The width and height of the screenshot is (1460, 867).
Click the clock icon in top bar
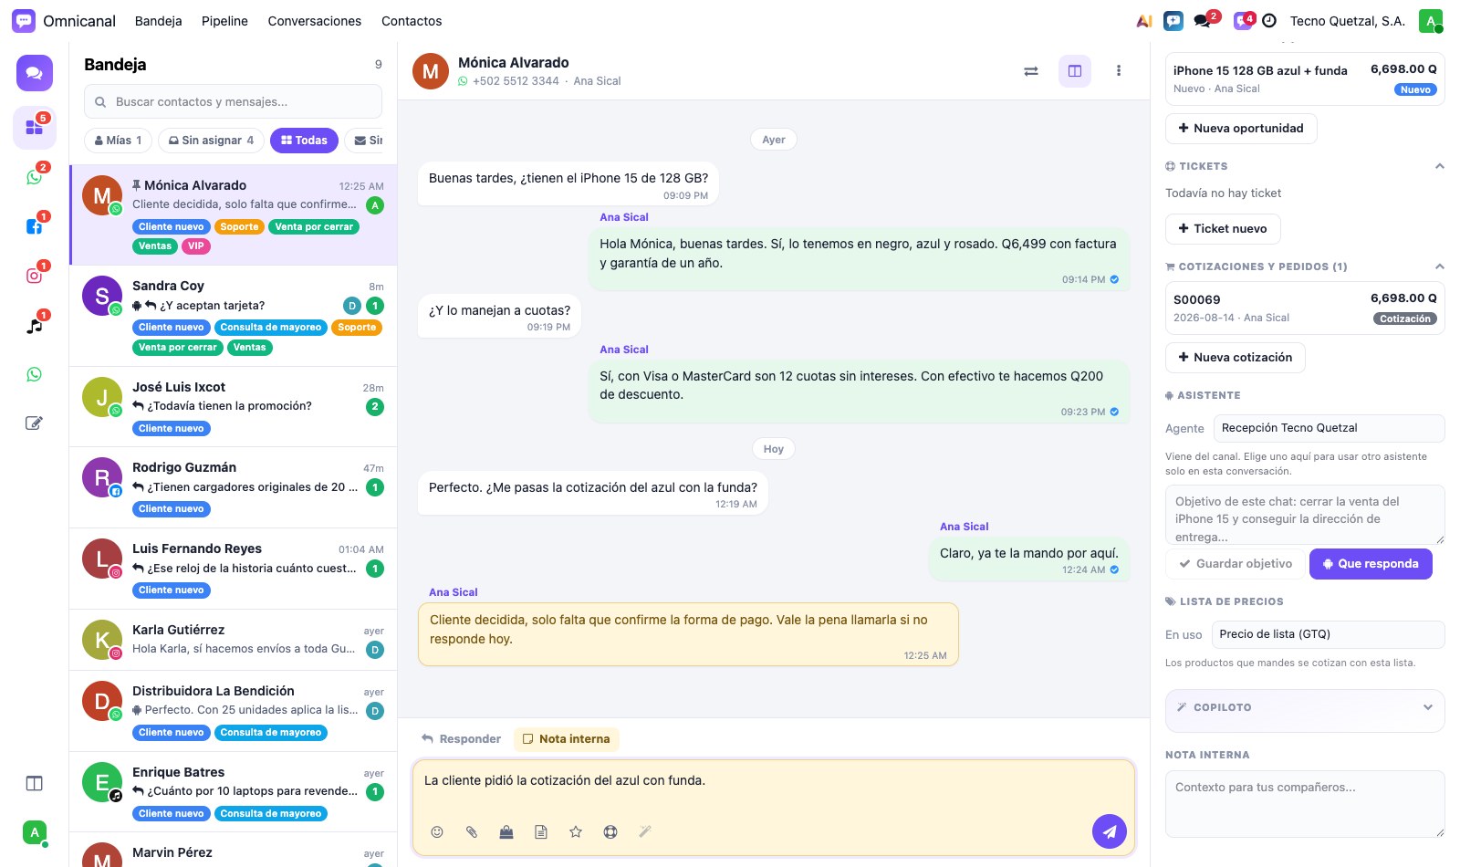(1269, 21)
